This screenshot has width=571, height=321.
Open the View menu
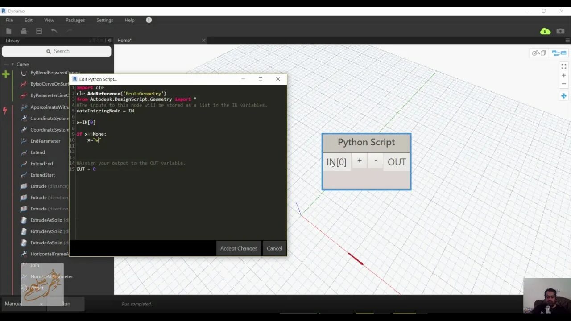(49, 20)
